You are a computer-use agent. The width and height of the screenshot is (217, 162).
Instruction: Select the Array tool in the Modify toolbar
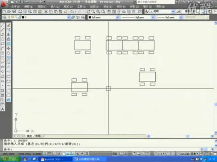pos(9,44)
